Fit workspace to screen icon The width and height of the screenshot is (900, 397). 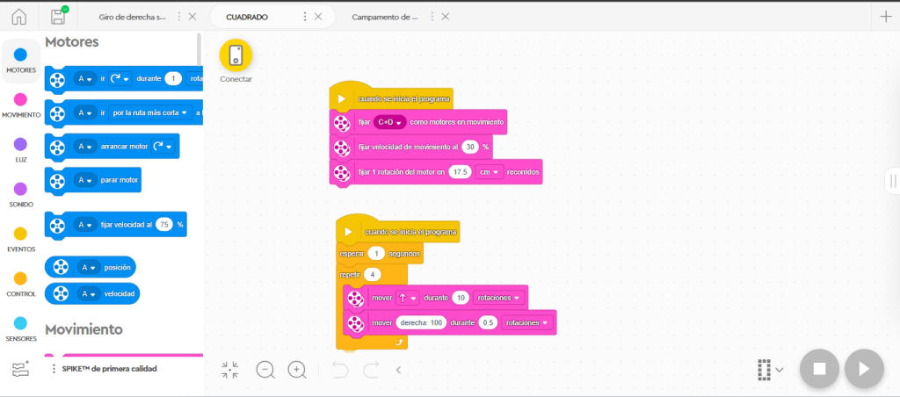pyautogui.click(x=230, y=370)
